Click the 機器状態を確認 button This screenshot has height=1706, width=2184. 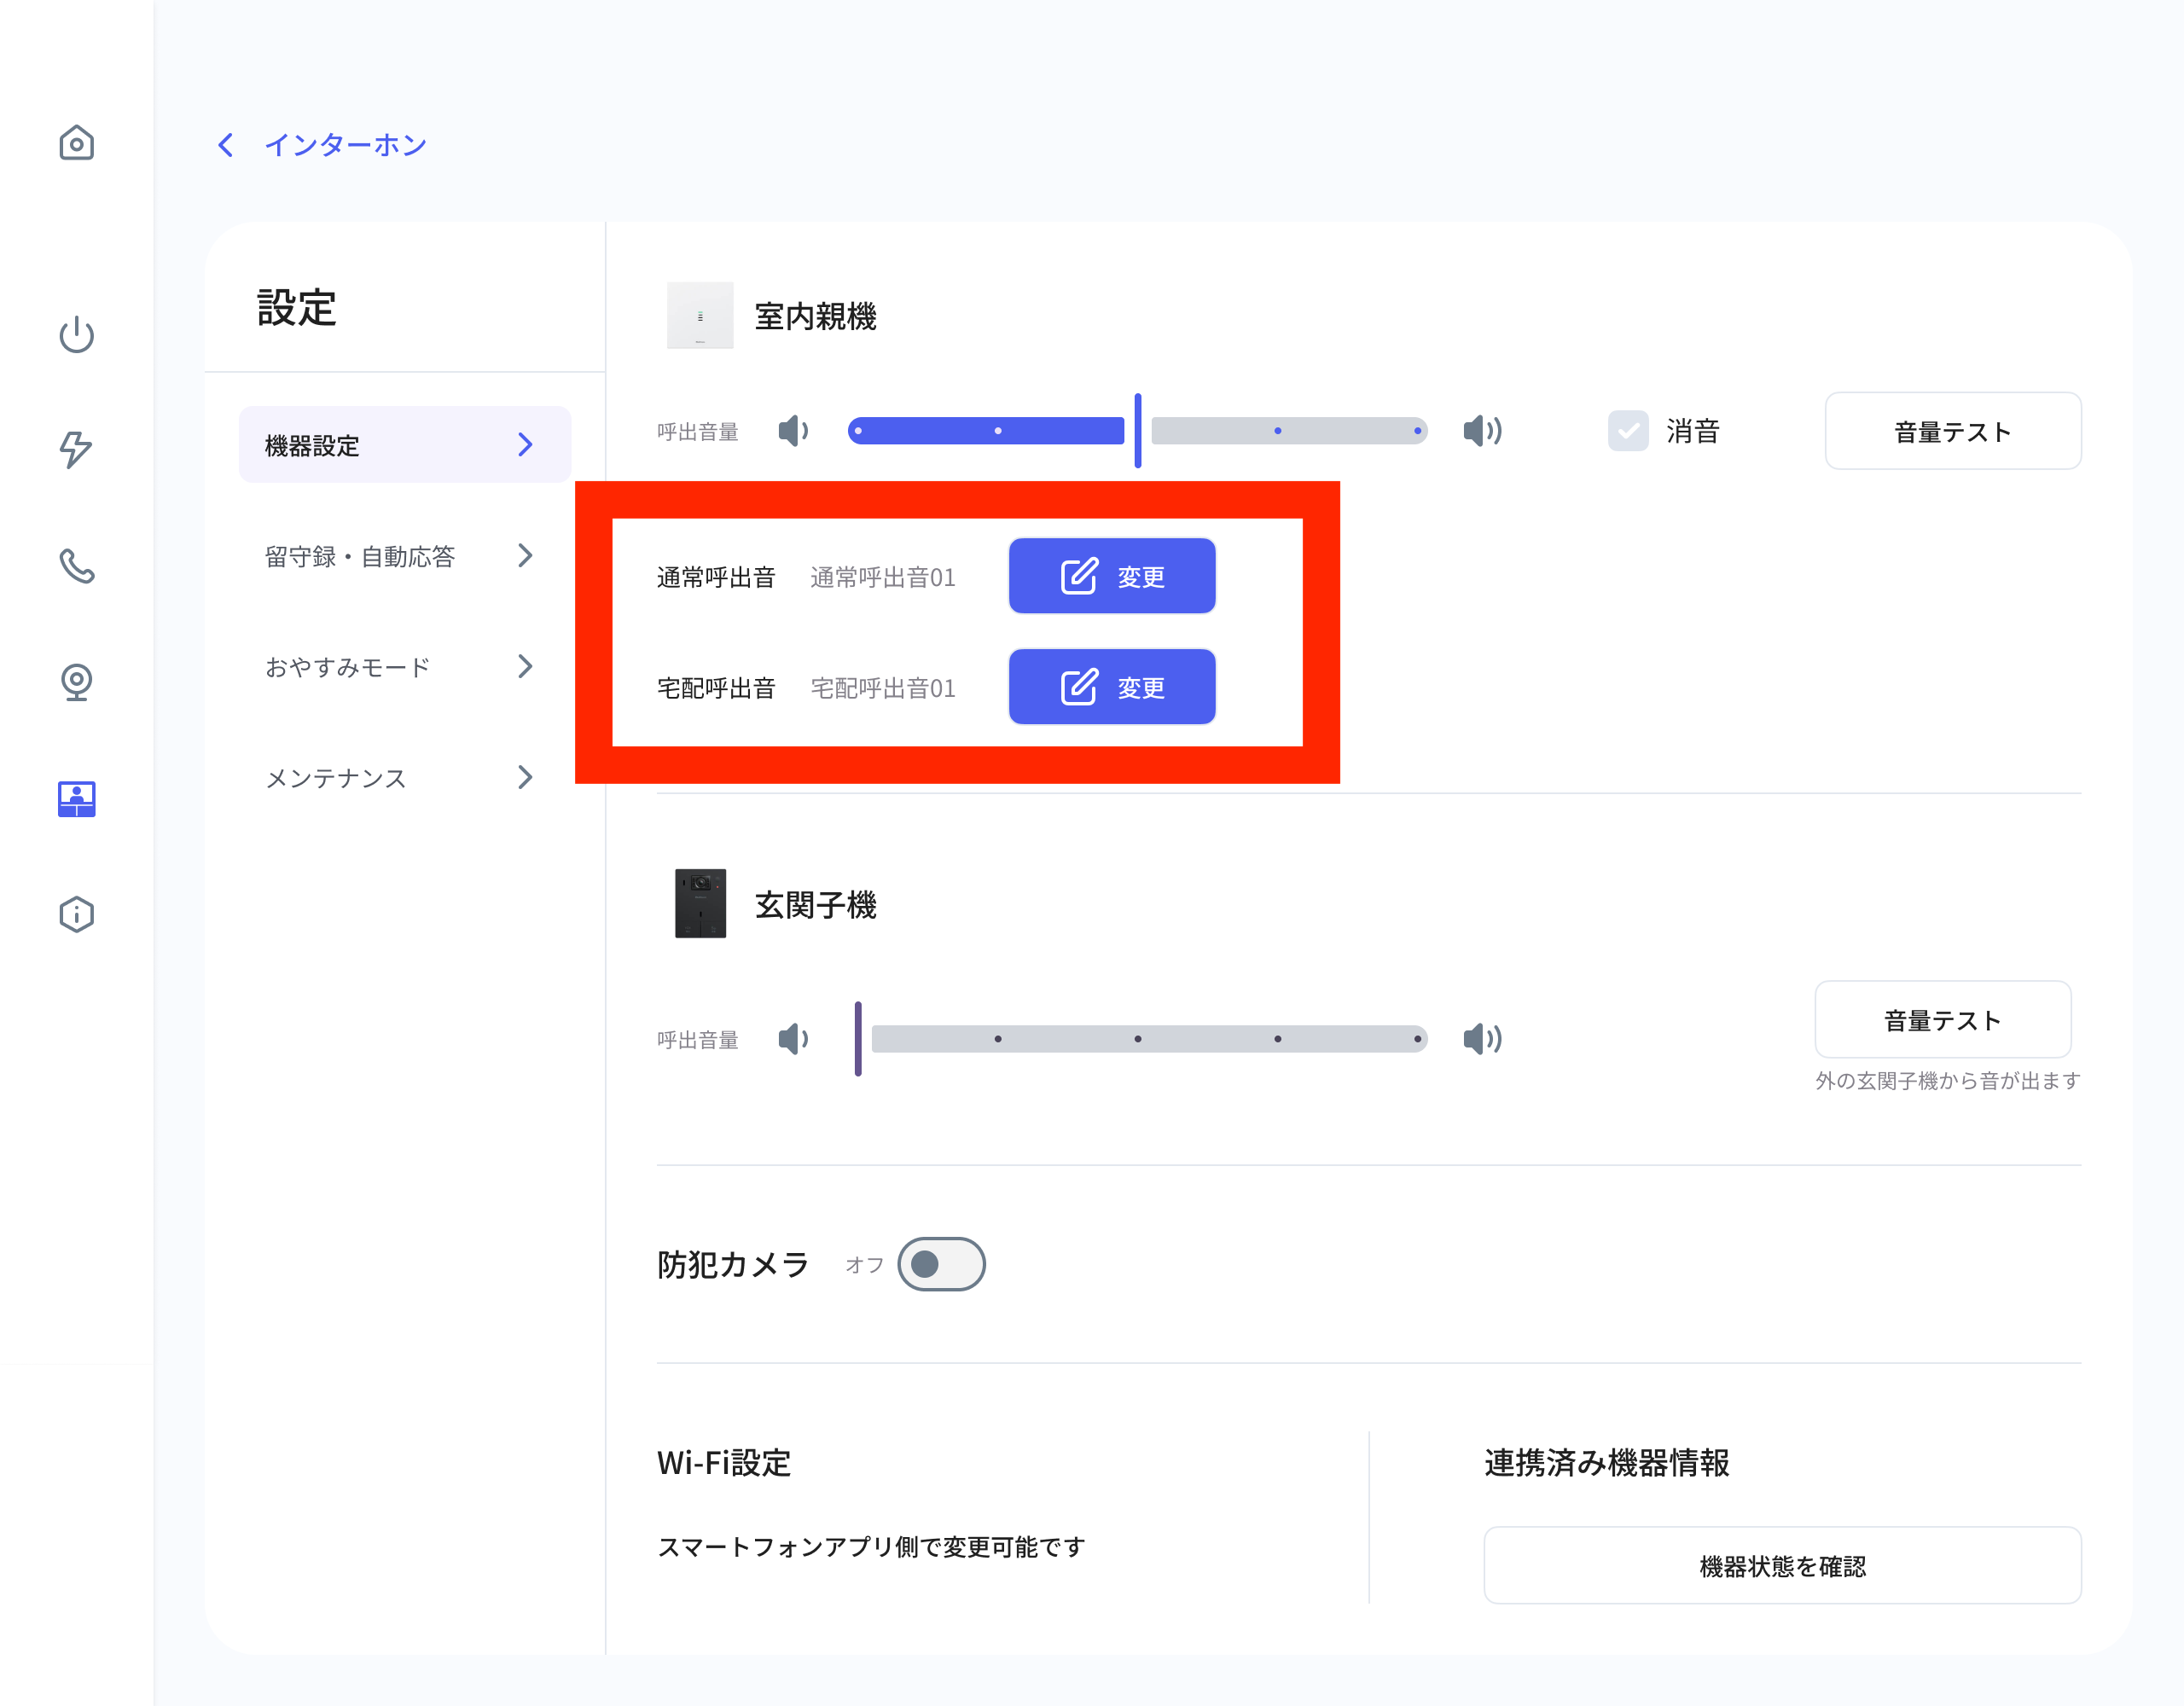[1782, 1566]
